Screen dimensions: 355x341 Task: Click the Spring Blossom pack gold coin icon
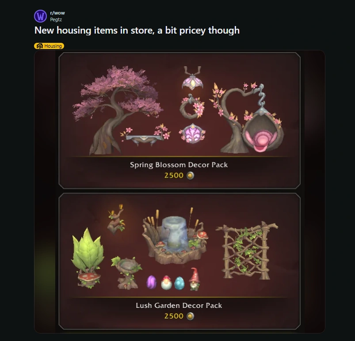pyautogui.click(x=190, y=176)
